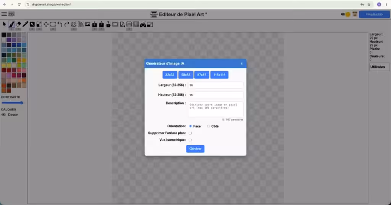
Task: Toggle visibility of the Dessin layer
Action: click(4, 114)
